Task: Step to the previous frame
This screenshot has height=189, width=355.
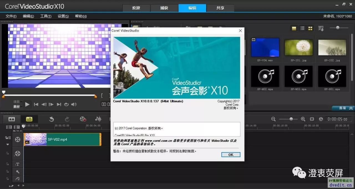Action: (44, 104)
